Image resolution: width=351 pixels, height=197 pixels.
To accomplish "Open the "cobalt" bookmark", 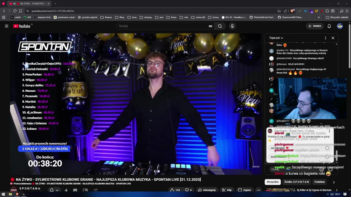I will coord(16,17).
